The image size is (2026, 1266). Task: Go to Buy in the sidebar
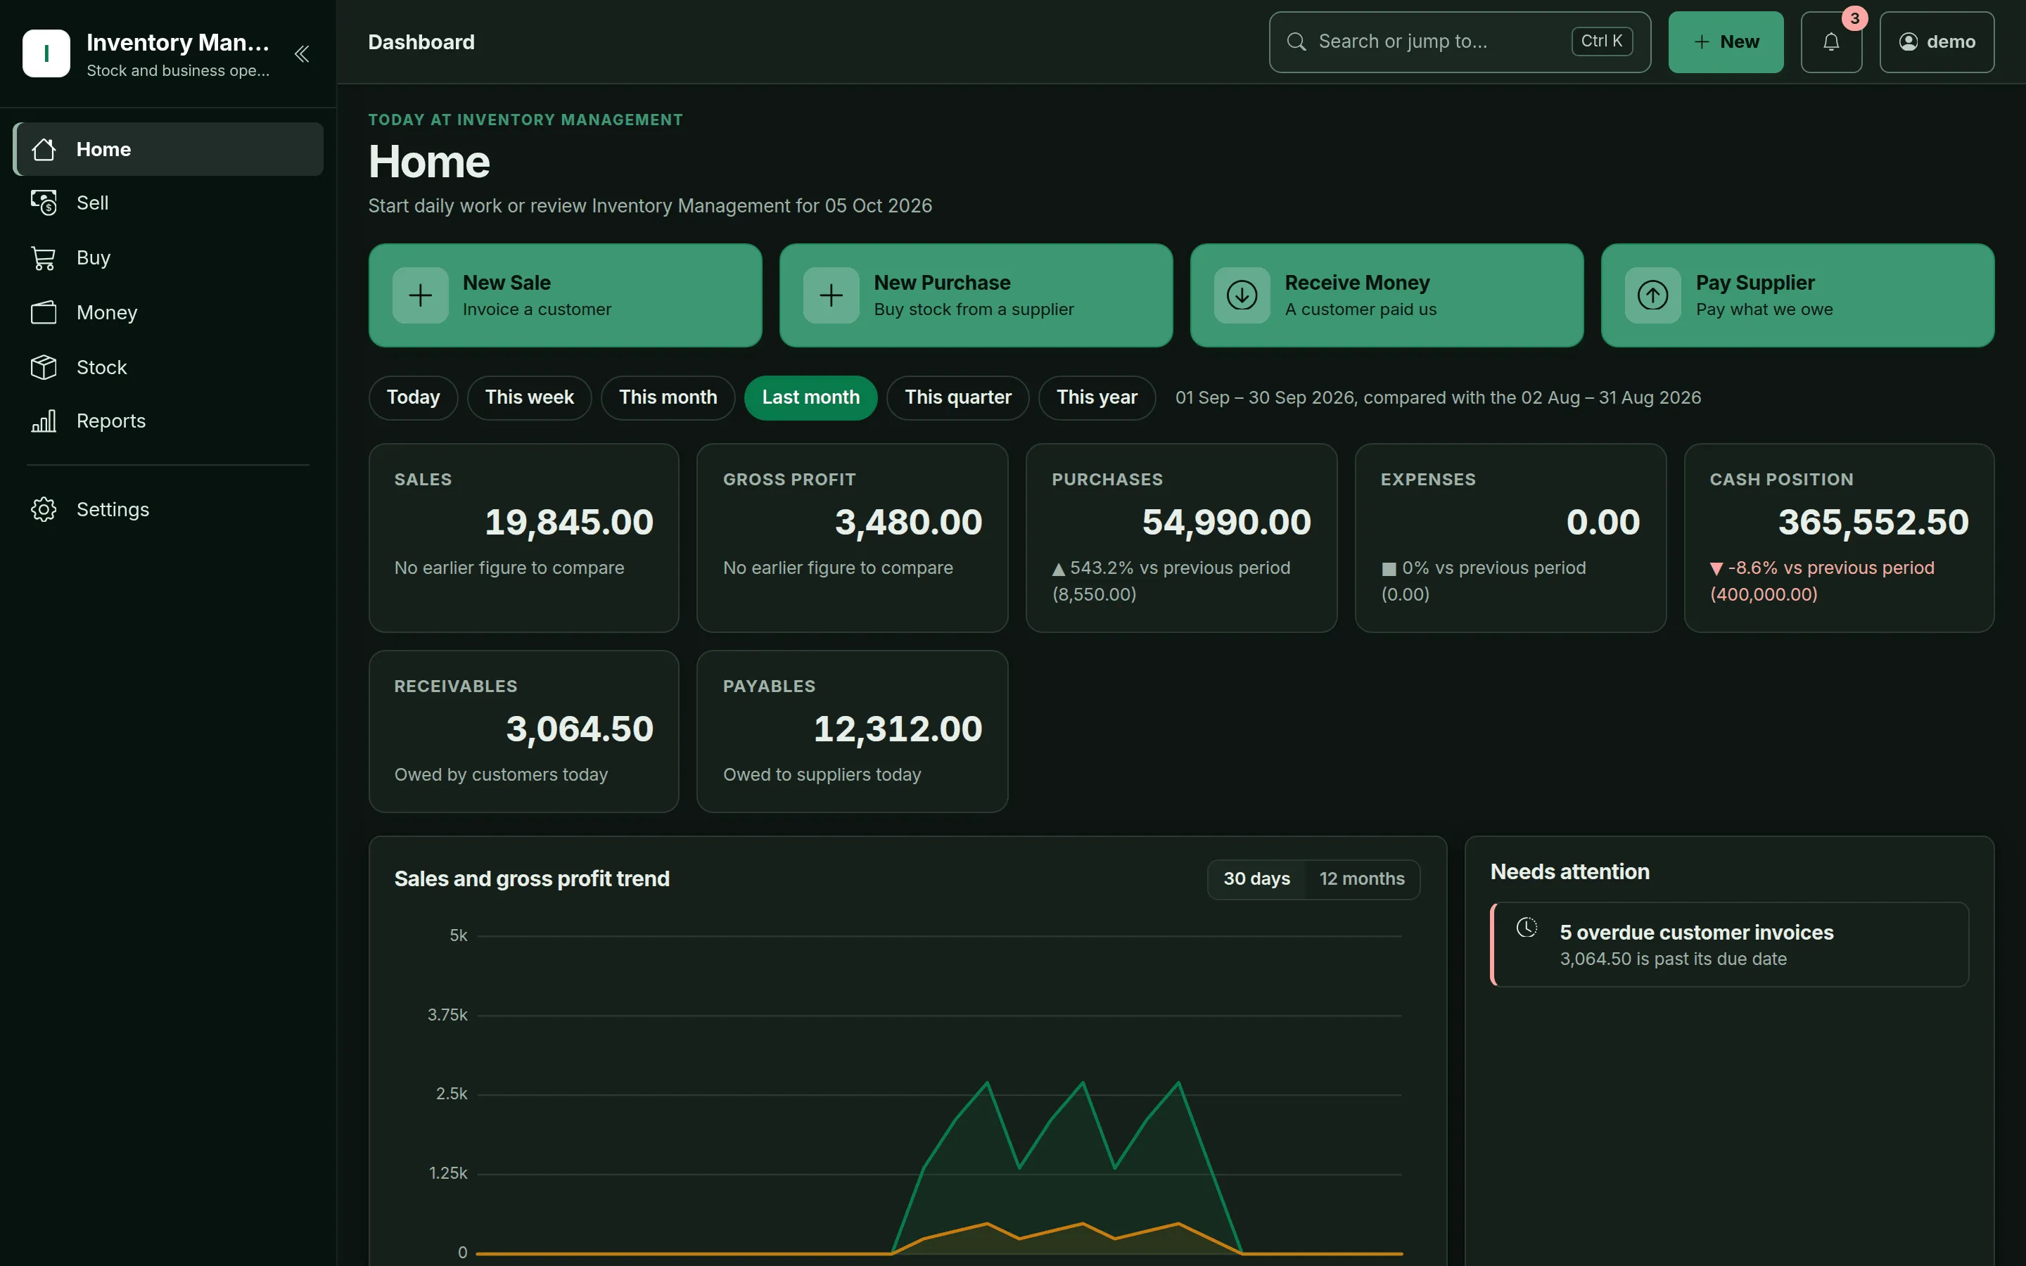click(x=168, y=258)
